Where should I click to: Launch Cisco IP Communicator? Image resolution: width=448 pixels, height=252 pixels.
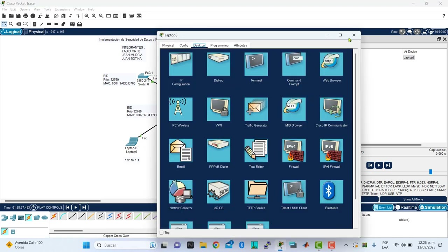(331, 109)
